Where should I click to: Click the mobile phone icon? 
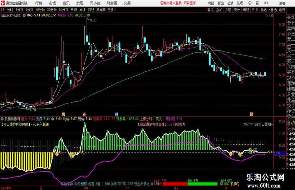257,3
